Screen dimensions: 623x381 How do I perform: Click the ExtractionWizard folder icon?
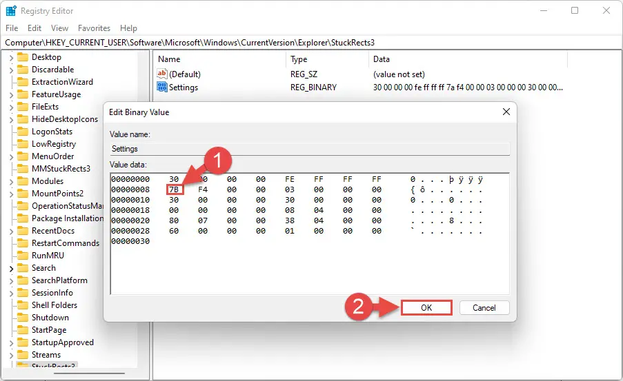23,82
